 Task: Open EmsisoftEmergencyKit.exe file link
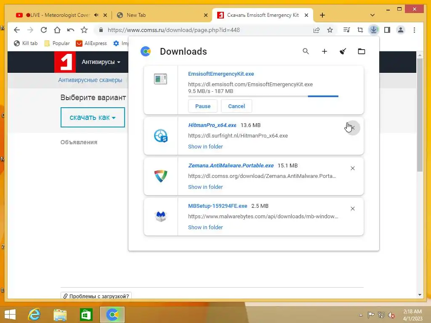click(x=221, y=74)
